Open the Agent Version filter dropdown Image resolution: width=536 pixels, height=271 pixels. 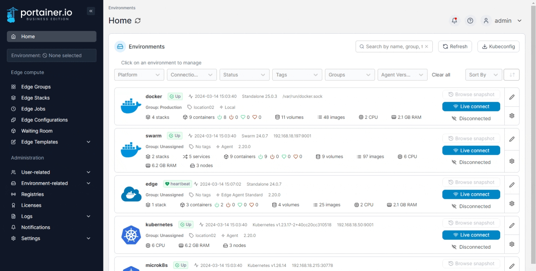tap(403, 75)
